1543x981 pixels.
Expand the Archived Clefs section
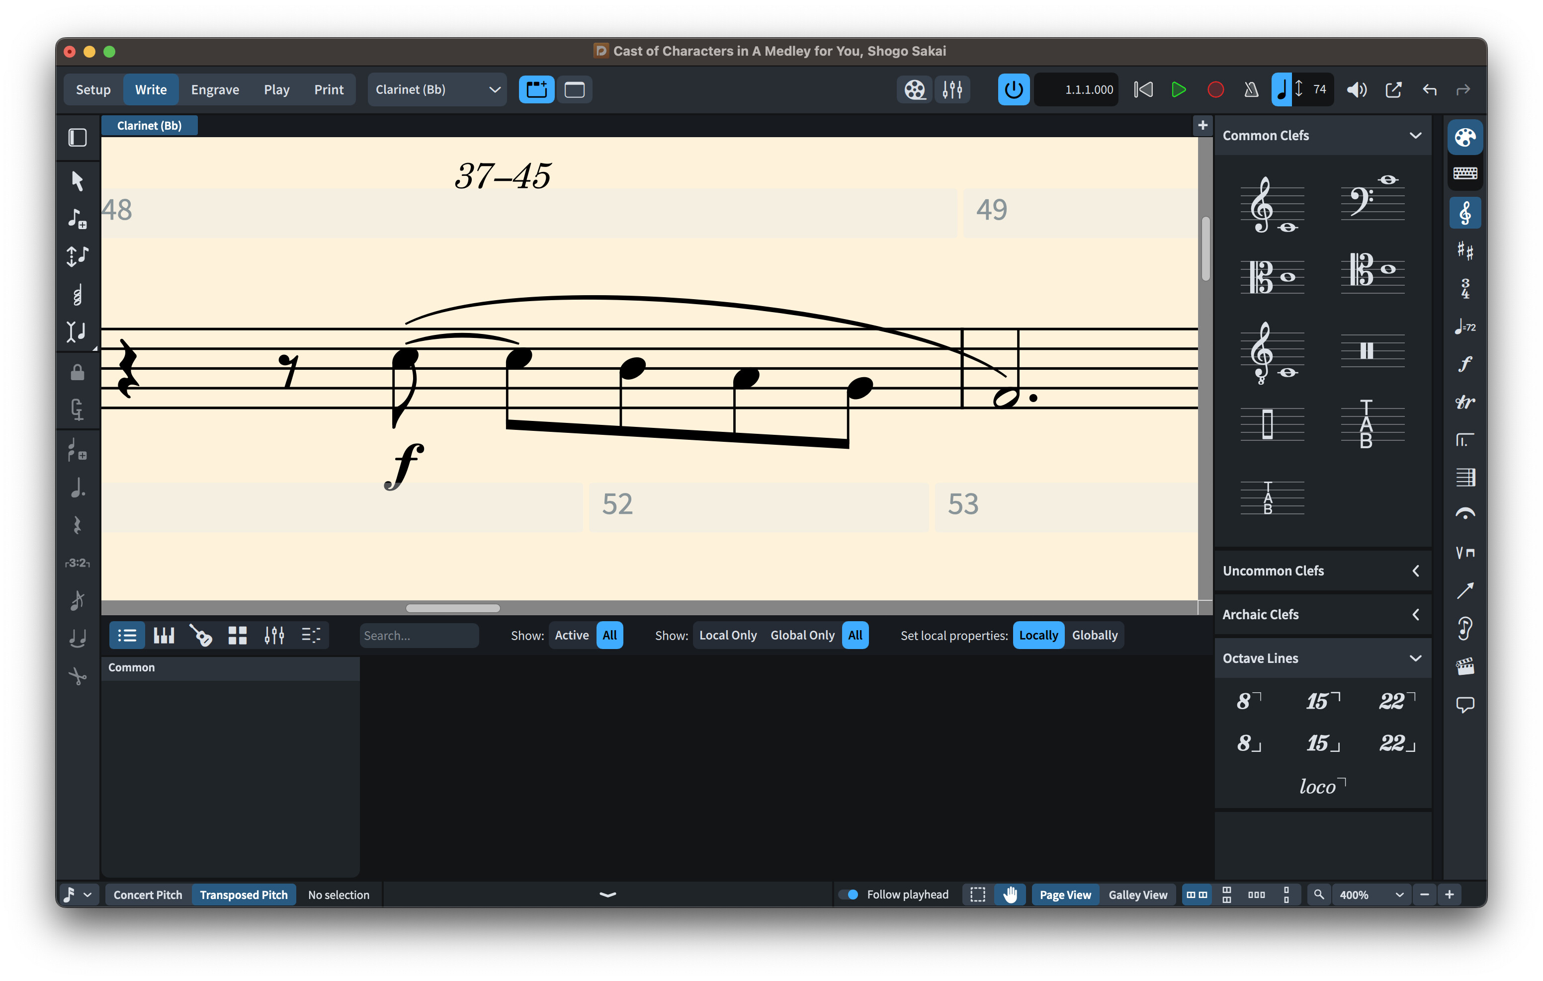click(1415, 614)
